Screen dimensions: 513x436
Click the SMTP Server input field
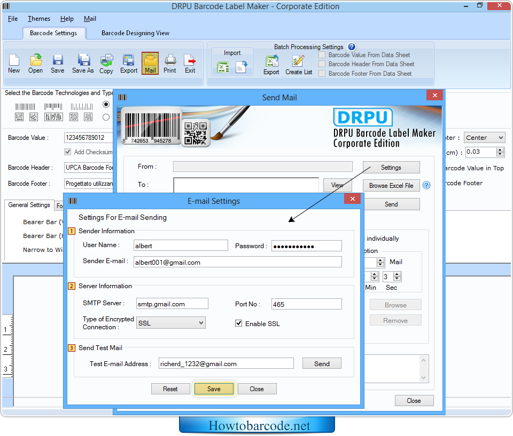point(172,304)
